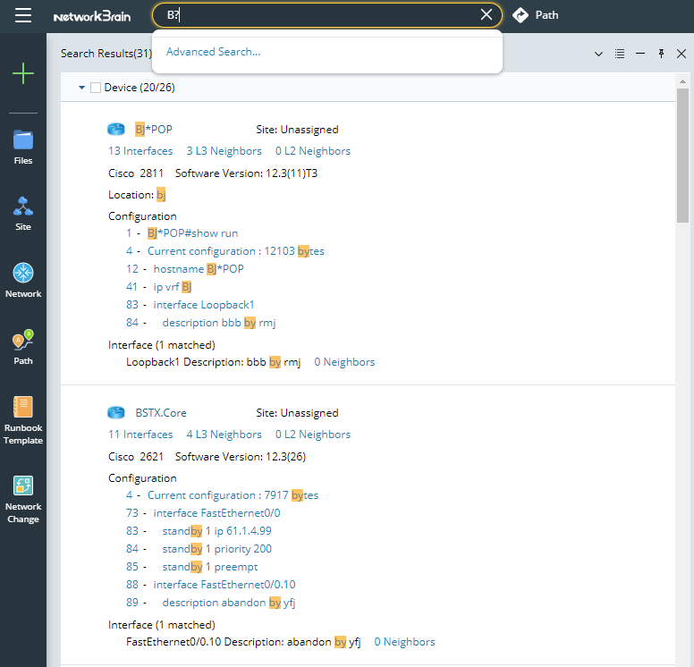Click the results vertical scrollbar thumb
This screenshot has height=667, width=694.
tap(682, 155)
